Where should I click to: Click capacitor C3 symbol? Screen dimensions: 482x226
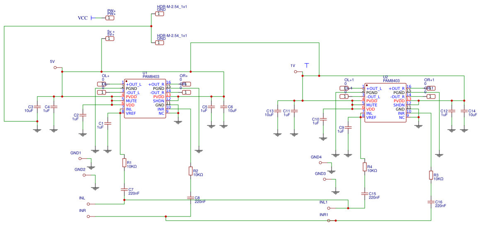[x=37, y=107]
